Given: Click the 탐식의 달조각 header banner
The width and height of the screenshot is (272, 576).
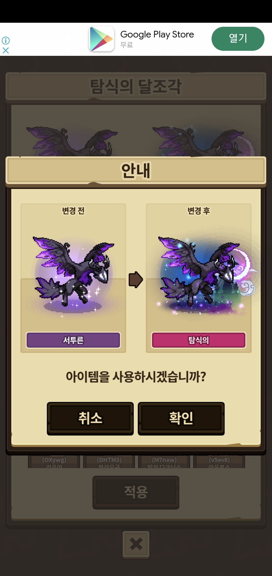Looking at the screenshot, I should pyautogui.click(x=136, y=86).
